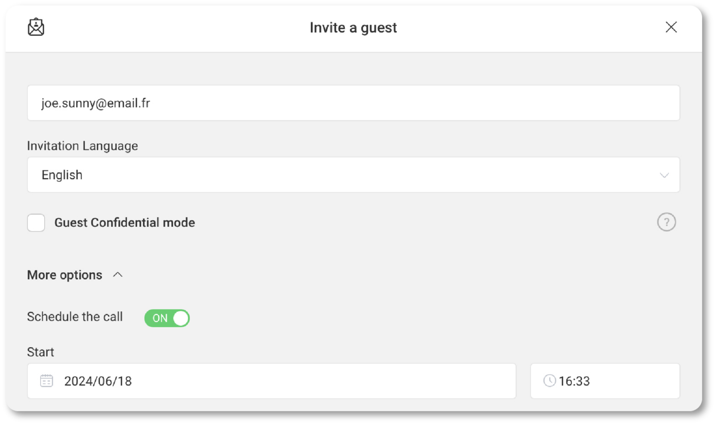
Task: Click the caret icon beside More options
Action: click(118, 275)
